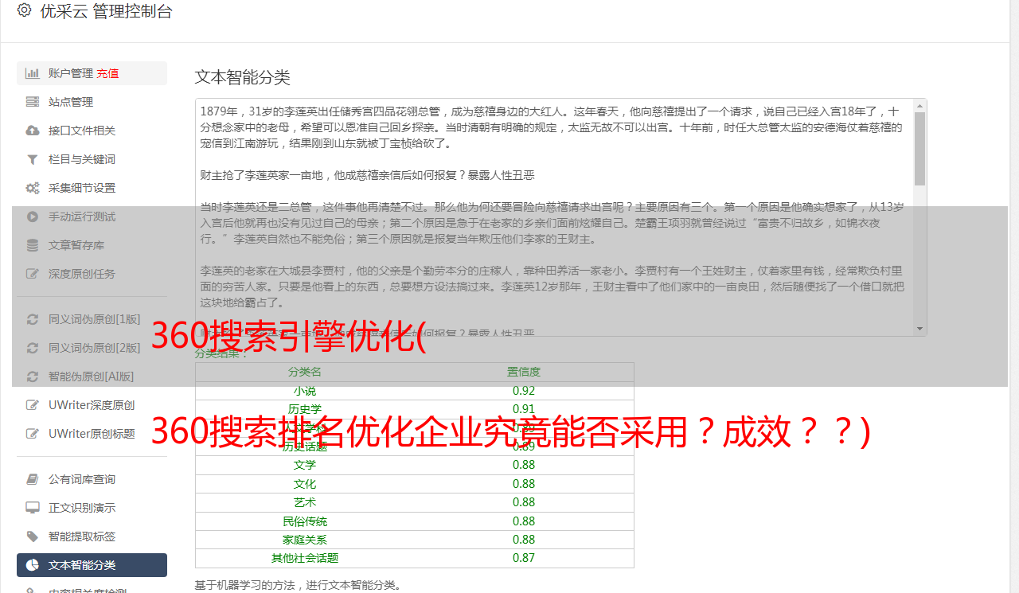This screenshot has height=593, width=1019.
Task: Click the text area scrollbar thumb
Action: 919,148
